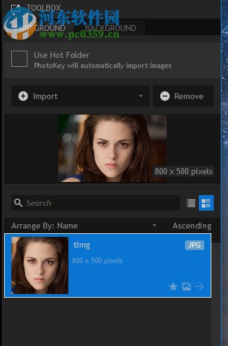Image resolution: width=228 pixels, height=346 pixels.
Task: Switch to the Foreground tab
Action: (40, 28)
